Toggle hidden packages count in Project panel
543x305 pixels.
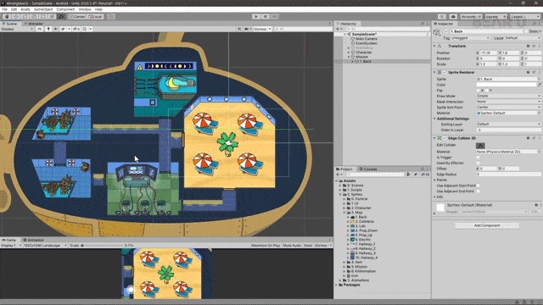(x=426, y=175)
